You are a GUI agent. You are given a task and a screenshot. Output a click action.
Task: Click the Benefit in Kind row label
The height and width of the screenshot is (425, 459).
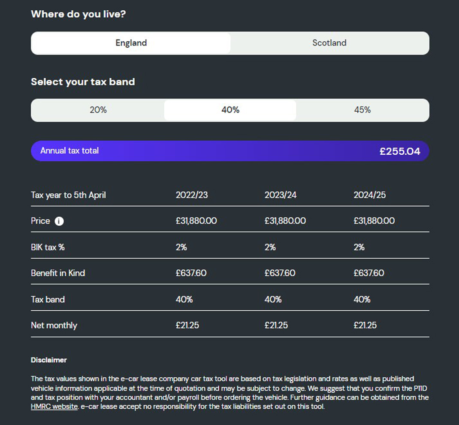click(x=58, y=273)
